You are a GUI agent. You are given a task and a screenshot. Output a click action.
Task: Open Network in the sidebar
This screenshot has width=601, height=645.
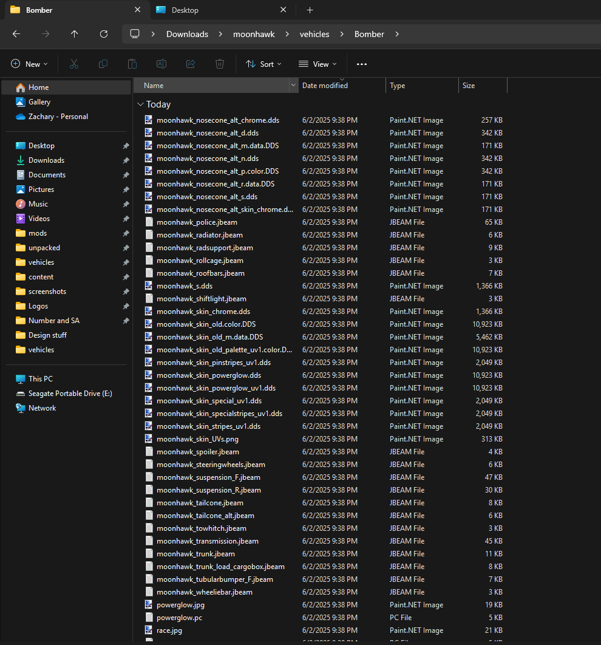tap(67, 408)
